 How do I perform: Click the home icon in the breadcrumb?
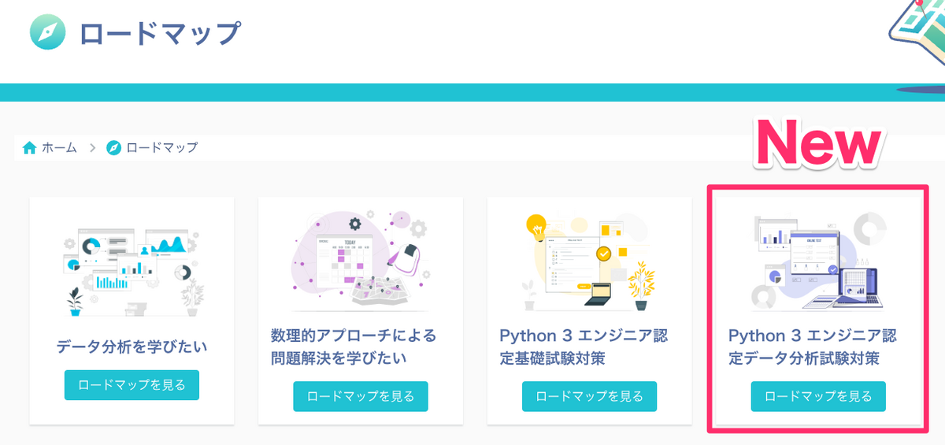coord(30,147)
